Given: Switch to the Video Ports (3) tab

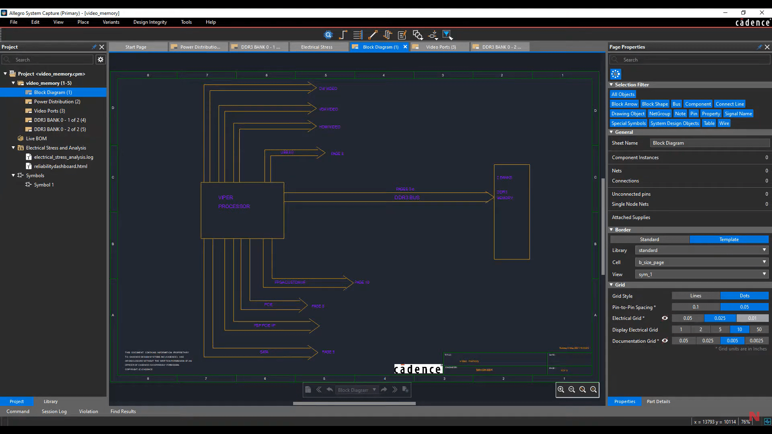Looking at the screenshot, I should [x=441, y=47].
